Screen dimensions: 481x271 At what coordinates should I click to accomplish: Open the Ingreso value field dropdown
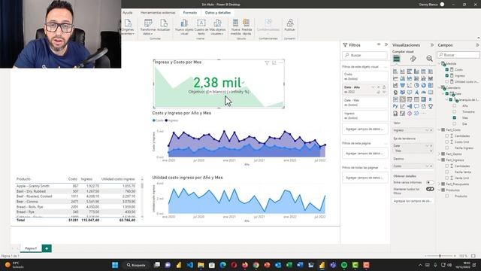[427, 130]
